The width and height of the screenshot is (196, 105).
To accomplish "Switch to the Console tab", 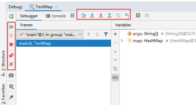I will click(56, 16).
